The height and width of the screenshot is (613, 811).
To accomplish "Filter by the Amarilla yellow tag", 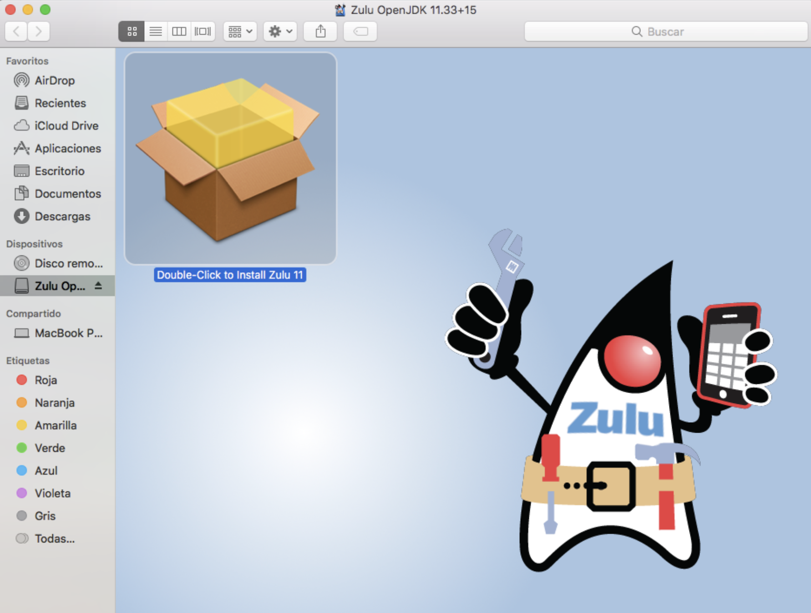I will [x=57, y=425].
